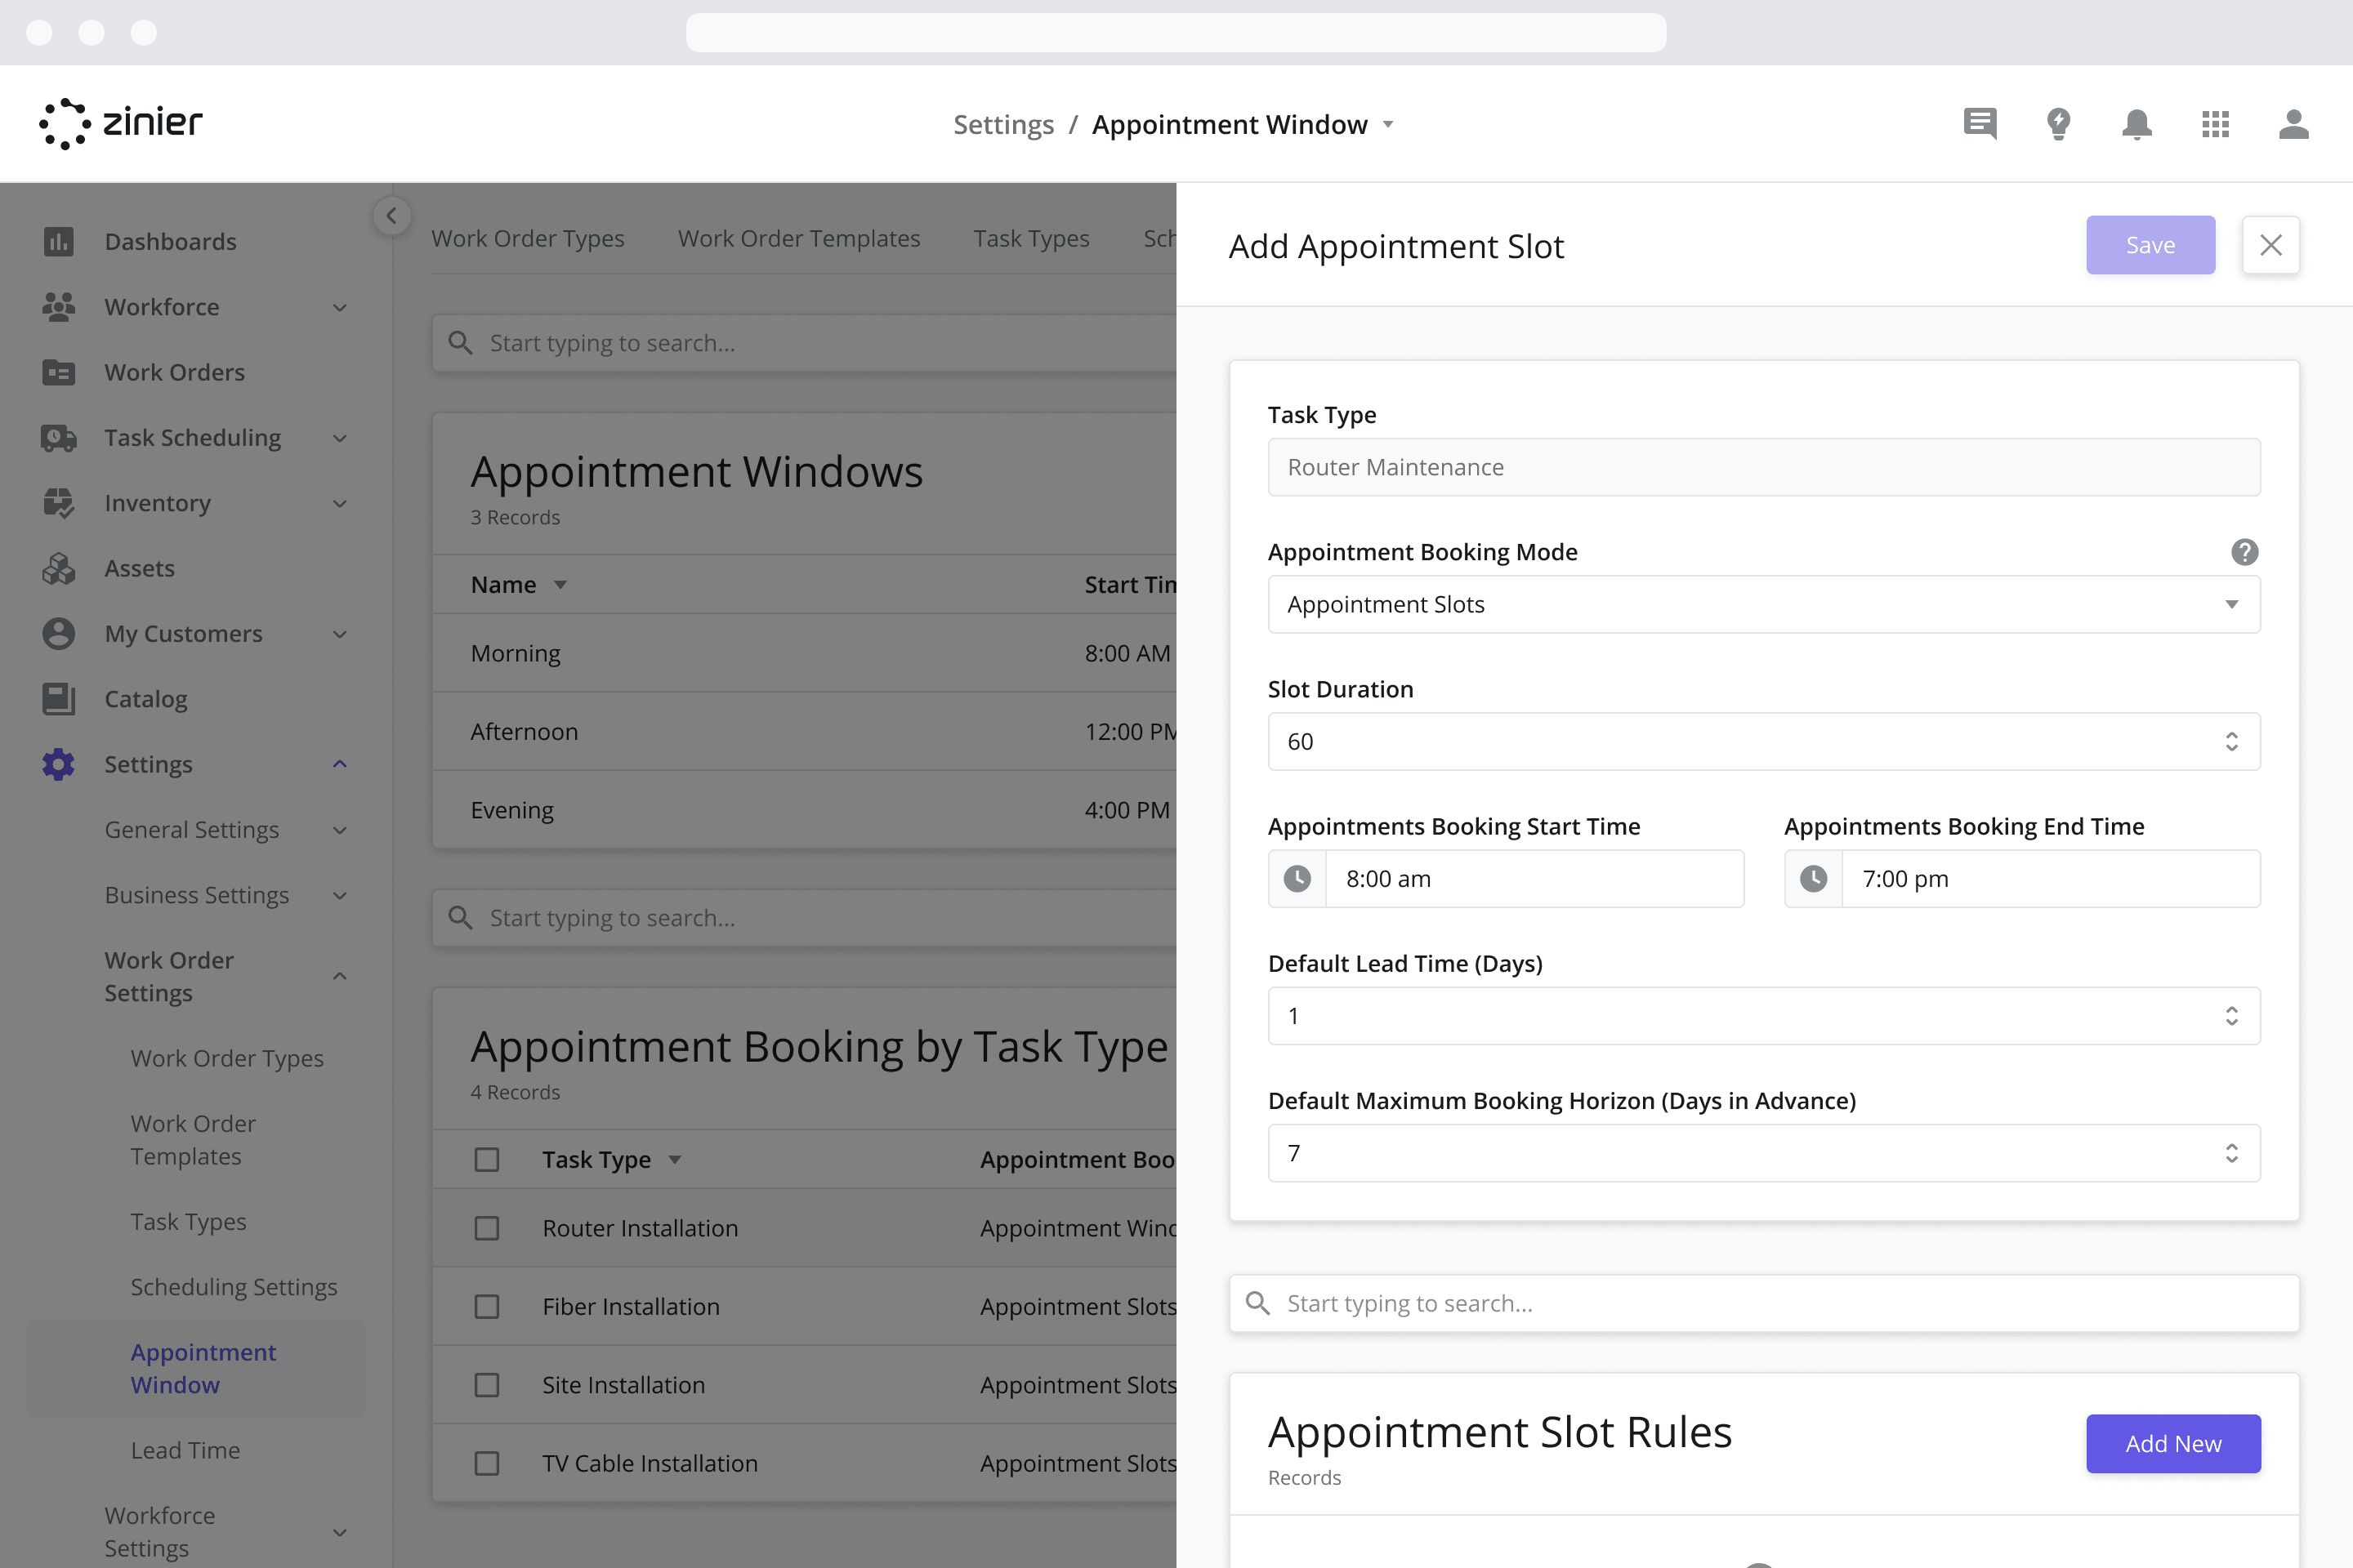Open Work Order Types sidebar link
Screen dimensions: 2353x1568
coord(227,1058)
